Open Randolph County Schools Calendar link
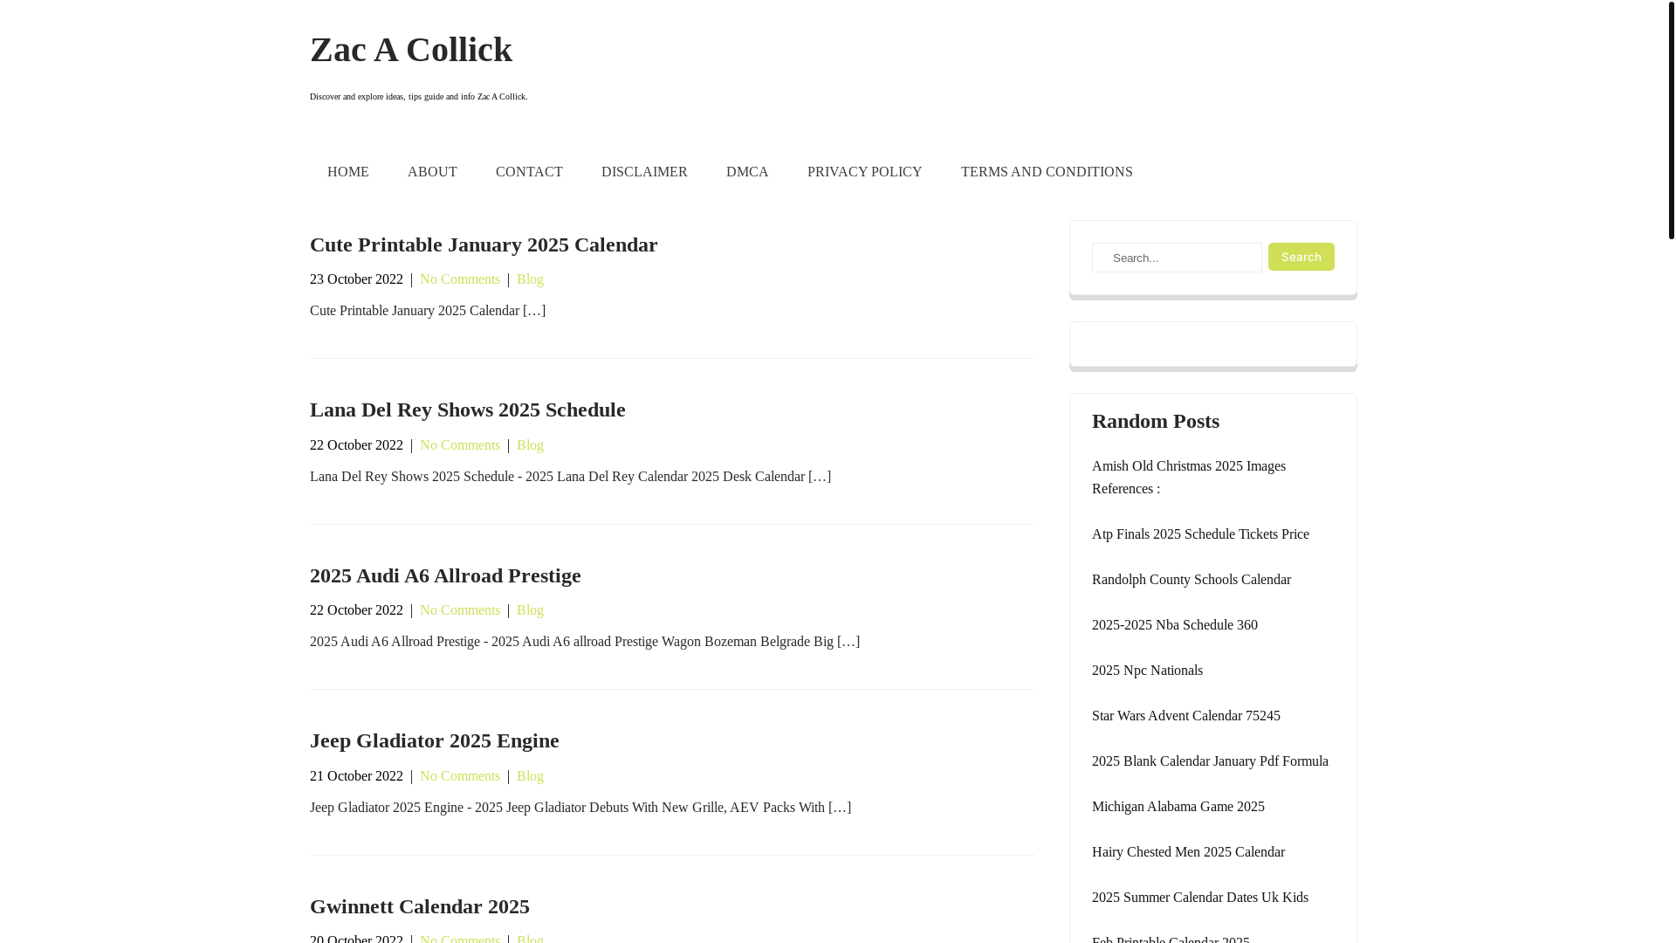This screenshot has width=1676, height=943. 1192,580
